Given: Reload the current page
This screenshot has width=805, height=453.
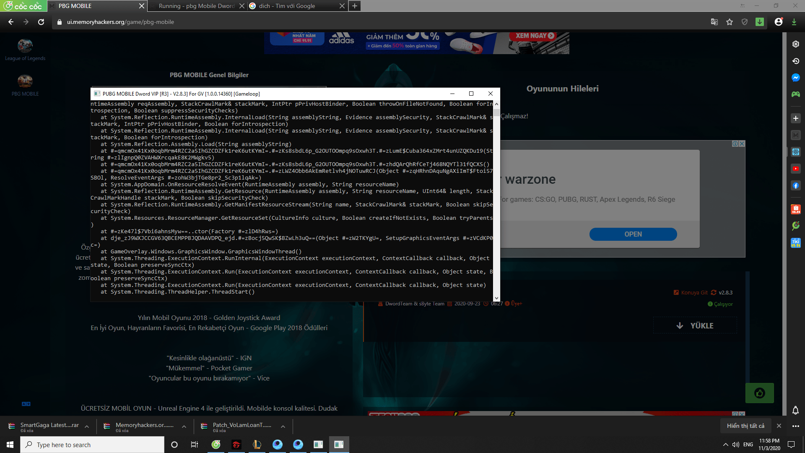Looking at the screenshot, I should click(41, 22).
